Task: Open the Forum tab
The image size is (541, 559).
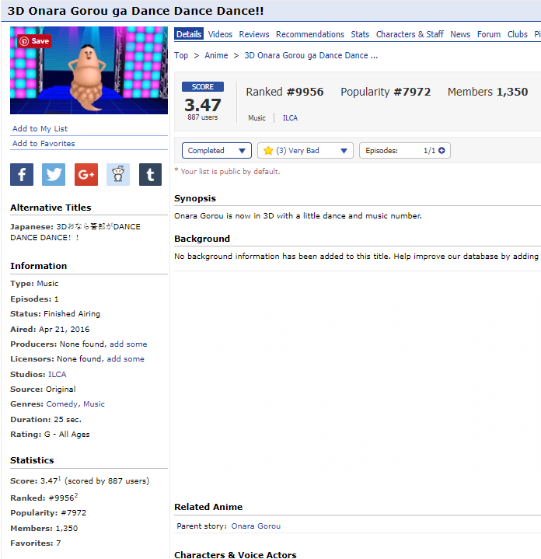Action: click(489, 34)
